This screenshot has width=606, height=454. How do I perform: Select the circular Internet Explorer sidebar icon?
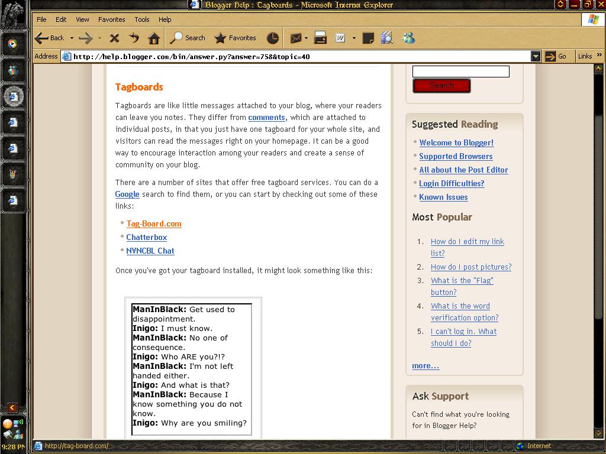pyautogui.click(x=13, y=96)
